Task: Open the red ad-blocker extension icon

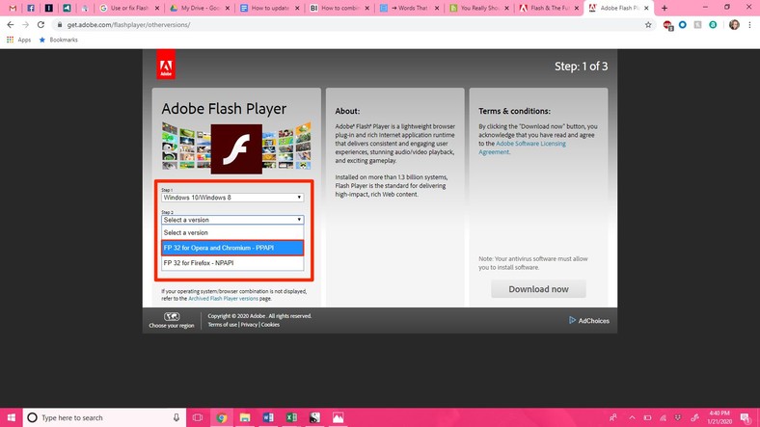Action: [668, 25]
